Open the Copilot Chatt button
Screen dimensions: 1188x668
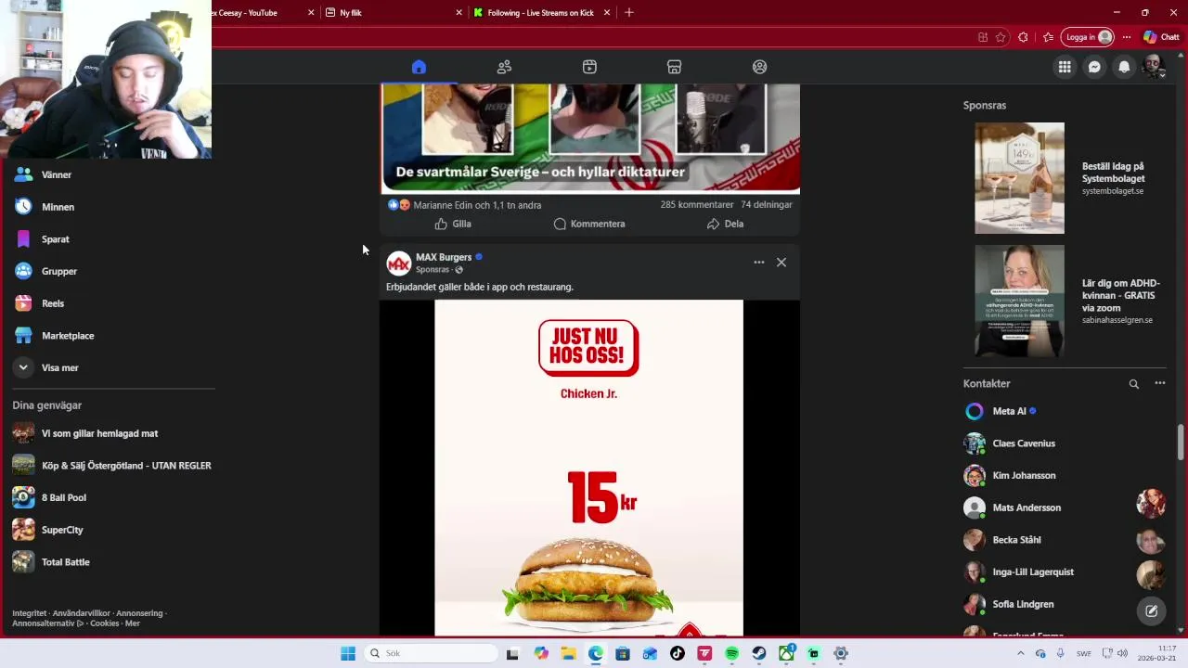point(1161,37)
